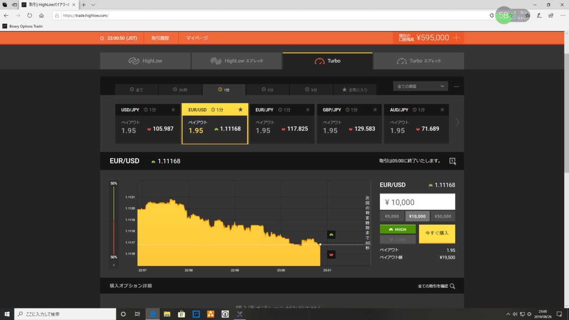
Task: Open the chart pop-out icon beside trading hours
Action: [452, 161]
